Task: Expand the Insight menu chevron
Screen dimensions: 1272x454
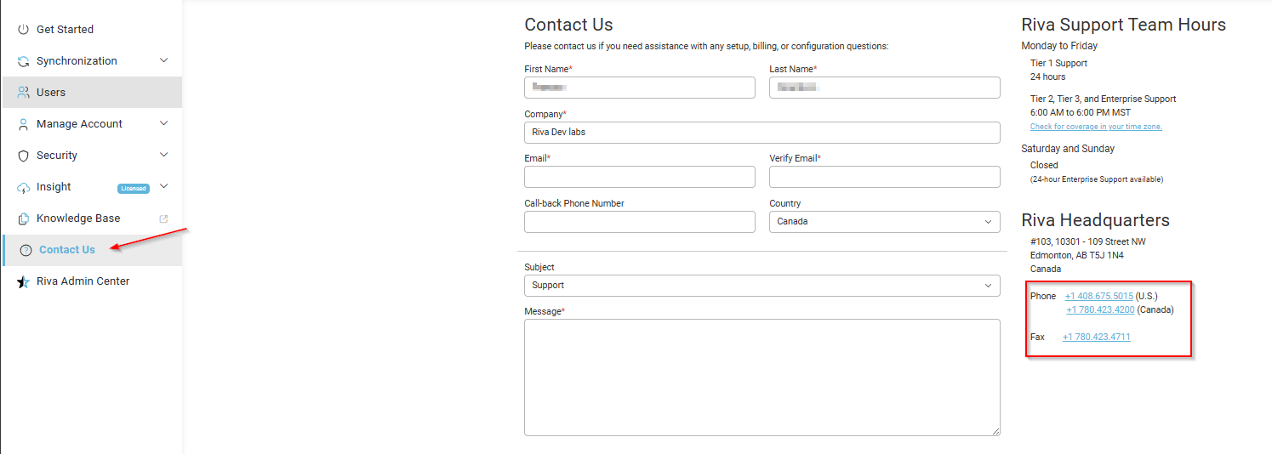Action: click(x=164, y=186)
